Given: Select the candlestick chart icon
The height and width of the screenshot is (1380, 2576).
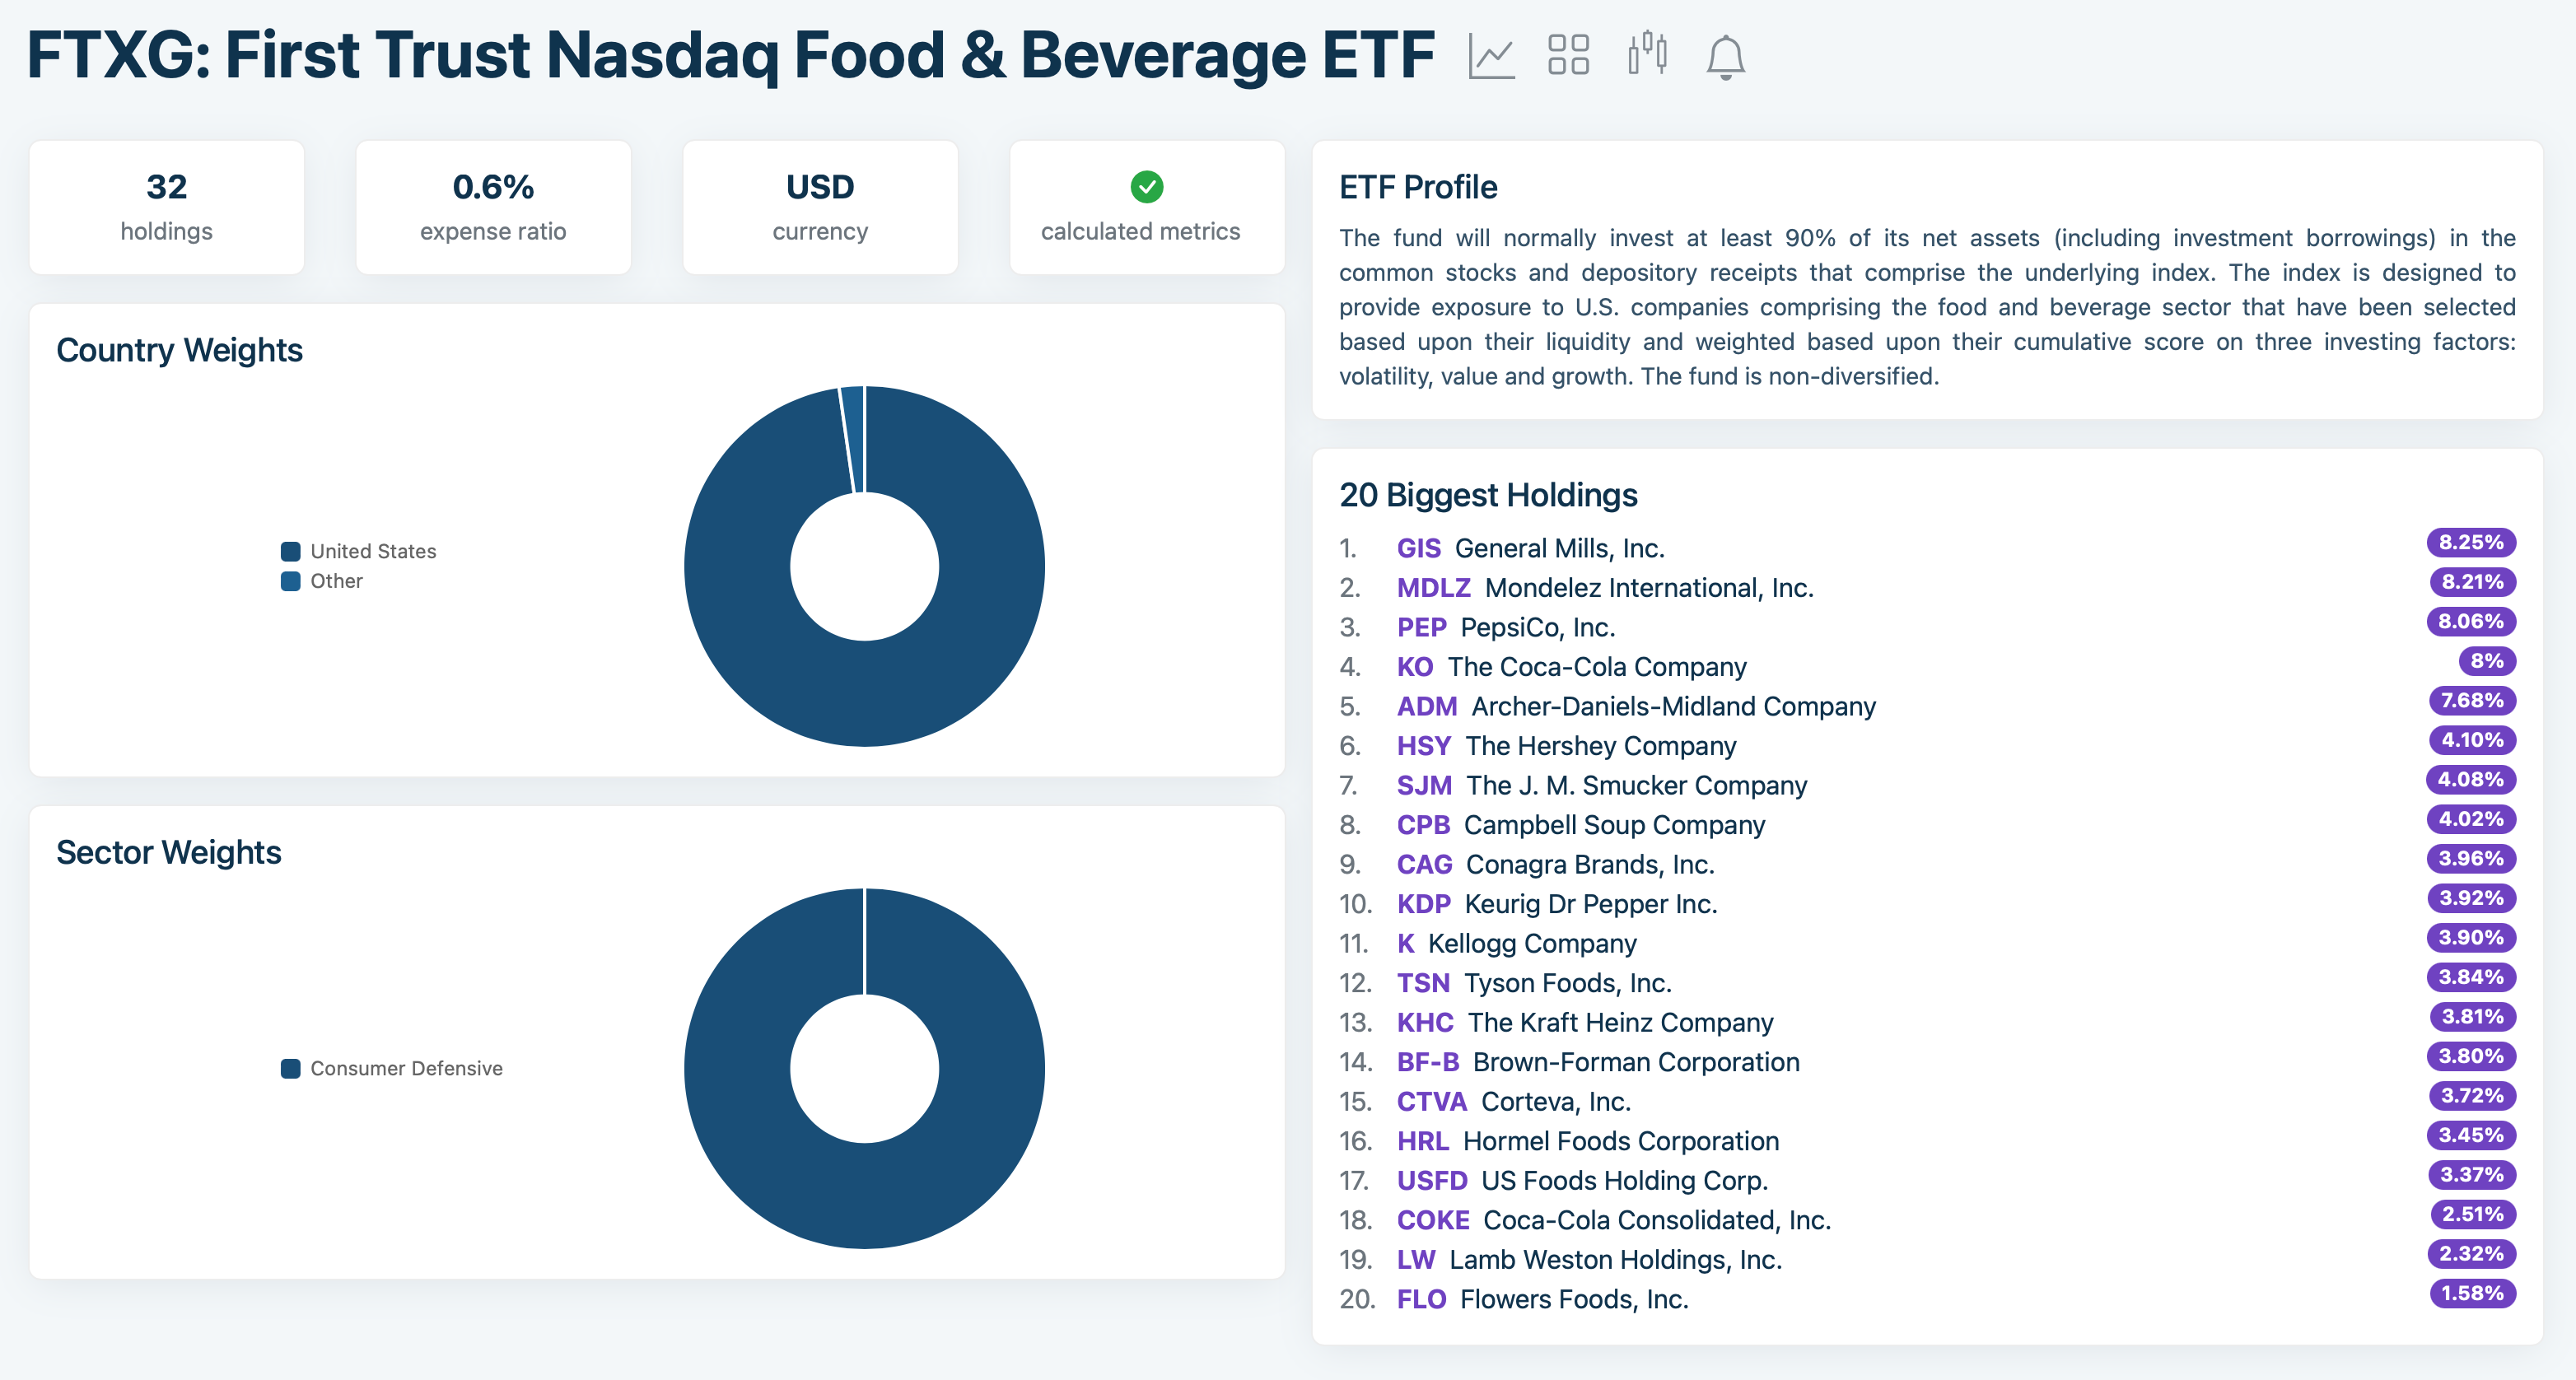Looking at the screenshot, I should click(x=1646, y=55).
